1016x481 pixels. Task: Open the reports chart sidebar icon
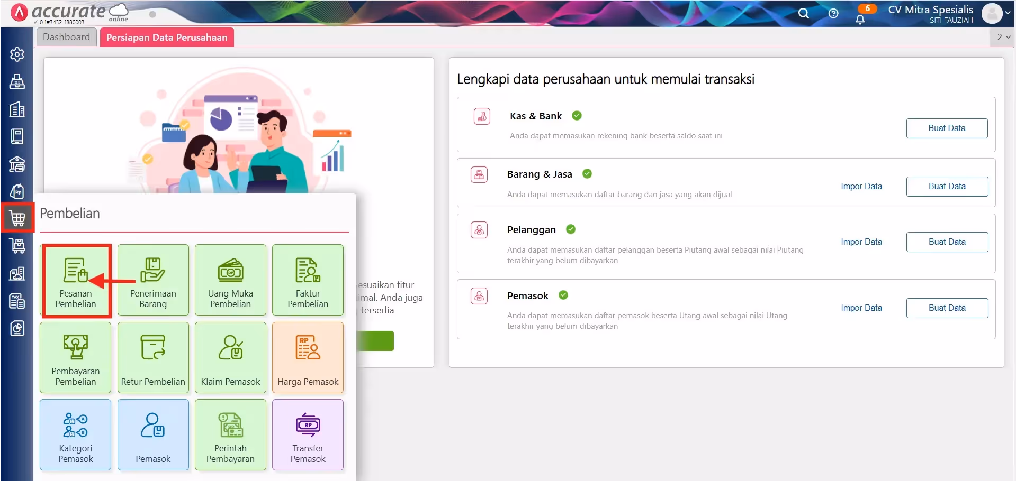coord(17,329)
